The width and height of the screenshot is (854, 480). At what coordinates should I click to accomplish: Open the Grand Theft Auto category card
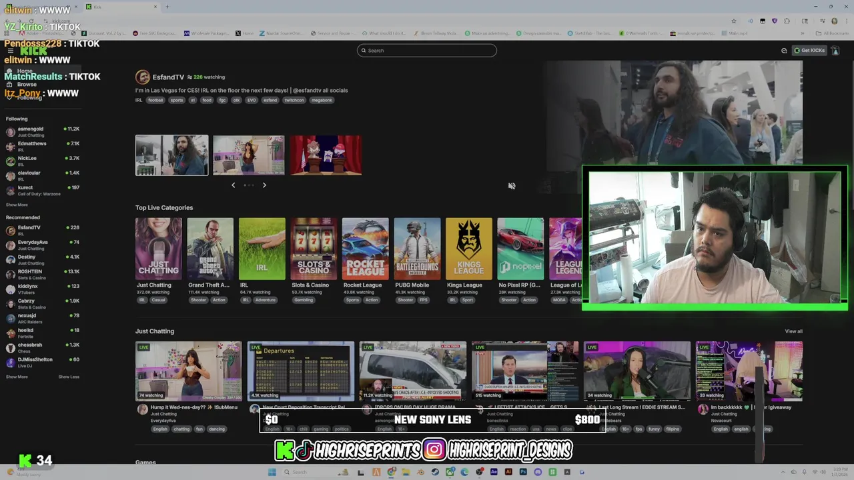click(x=210, y=249)
